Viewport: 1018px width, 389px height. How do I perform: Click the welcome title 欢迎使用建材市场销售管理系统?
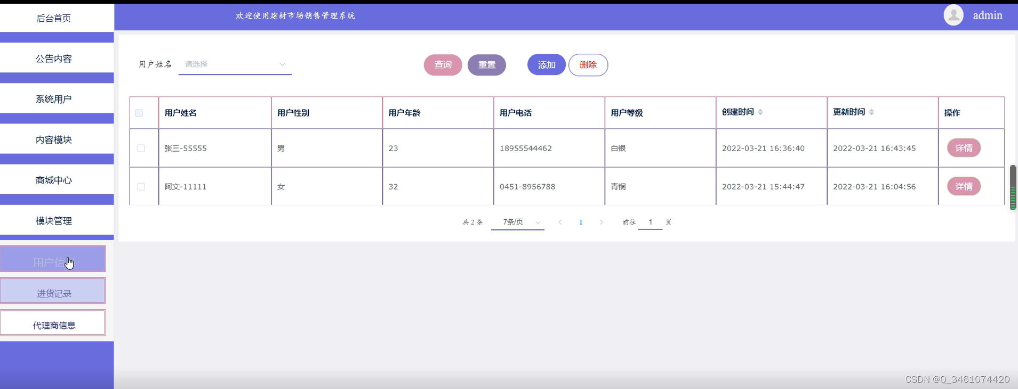(x=295, y=16)
